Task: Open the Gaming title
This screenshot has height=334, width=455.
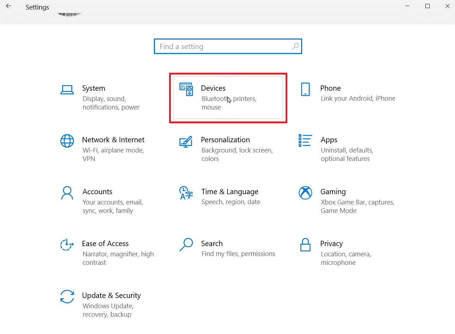Action: pyautogui.click(x=333, y=192)
